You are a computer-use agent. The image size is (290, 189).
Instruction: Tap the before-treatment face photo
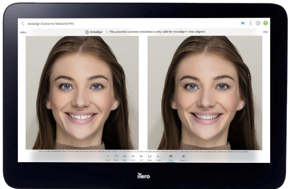[x=82, y=93]
